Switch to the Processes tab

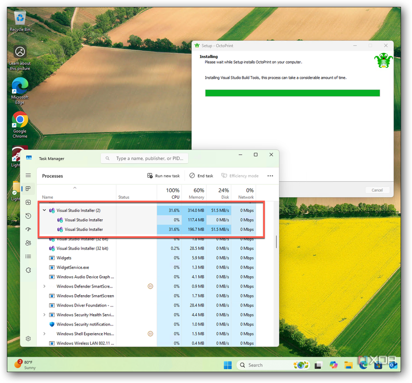click(x=28, y=189)
